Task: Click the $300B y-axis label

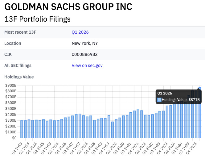Action: pos(11,120)
